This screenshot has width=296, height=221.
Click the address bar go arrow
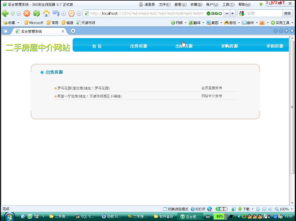pyautogui.click(x=233, y=13)
